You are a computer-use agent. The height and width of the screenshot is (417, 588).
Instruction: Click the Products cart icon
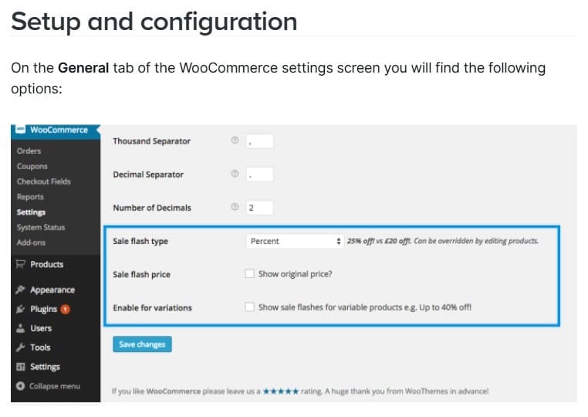pos(20,264)
